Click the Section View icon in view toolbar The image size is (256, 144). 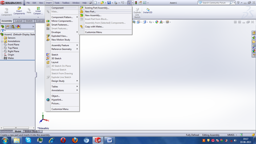point(134,22)
